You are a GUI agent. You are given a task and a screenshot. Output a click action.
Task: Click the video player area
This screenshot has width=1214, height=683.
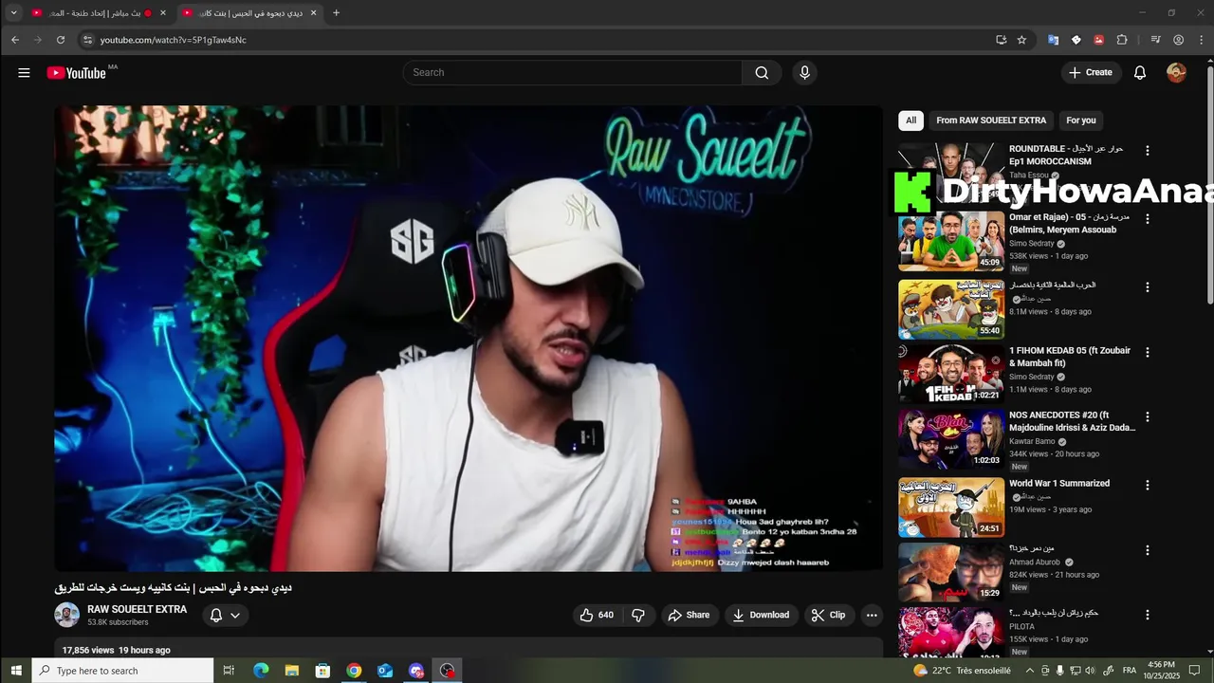click(x=469, y=338)
